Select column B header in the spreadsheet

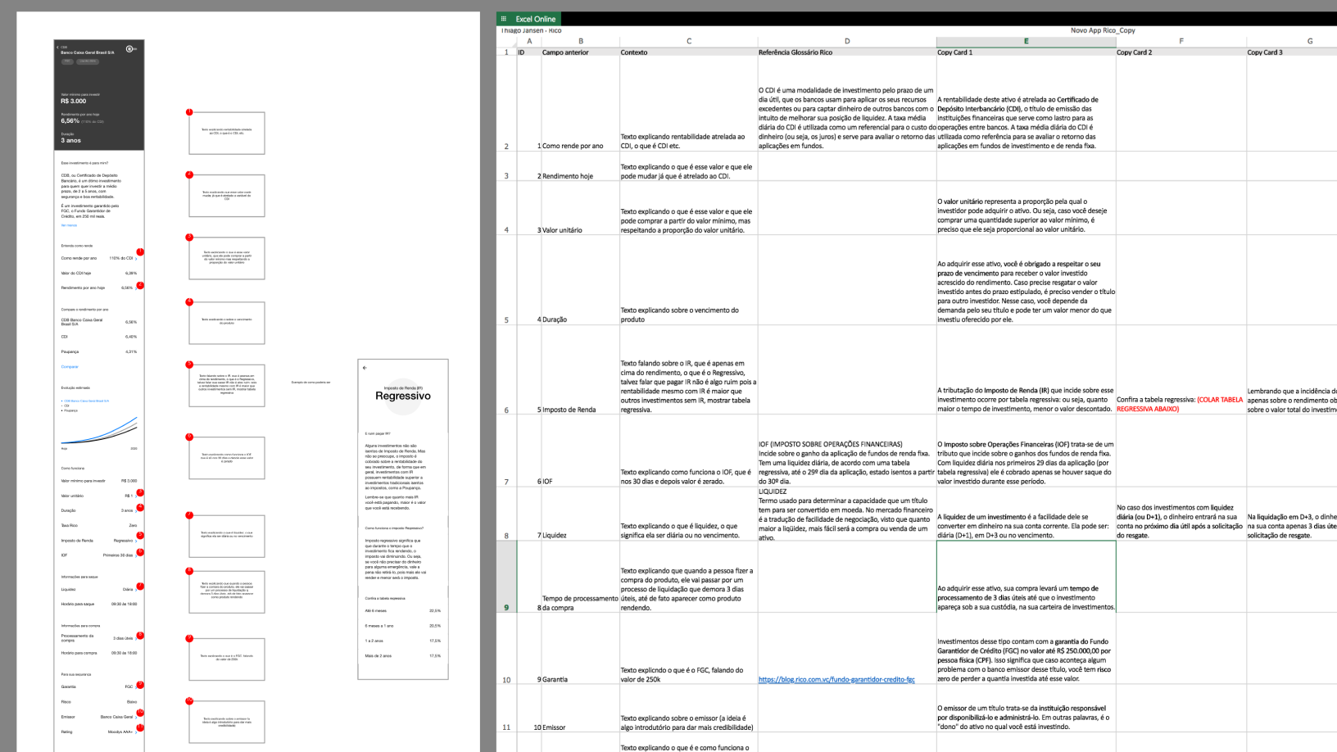coord(581,41)
